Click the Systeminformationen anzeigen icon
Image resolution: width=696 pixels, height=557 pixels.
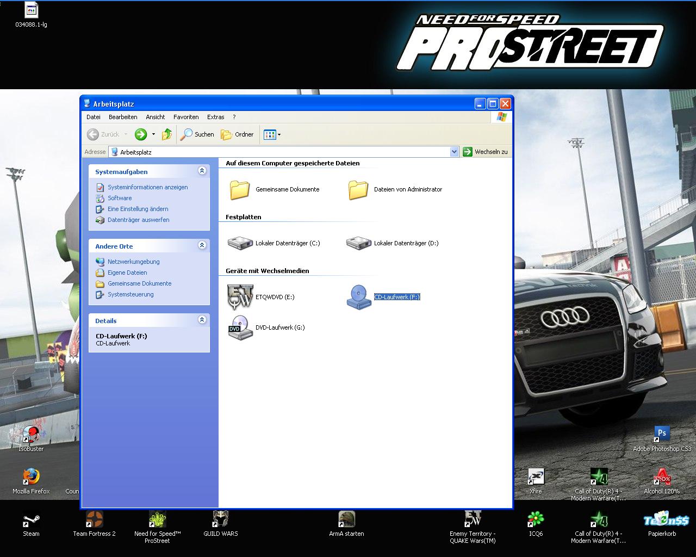[100, 187]
